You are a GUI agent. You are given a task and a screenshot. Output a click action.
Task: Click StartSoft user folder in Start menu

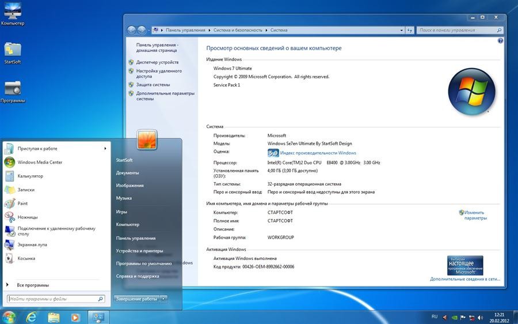click(124, 160)
